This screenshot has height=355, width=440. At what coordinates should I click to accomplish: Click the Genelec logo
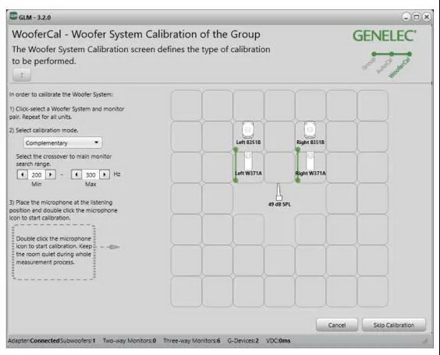pos(385,36)
